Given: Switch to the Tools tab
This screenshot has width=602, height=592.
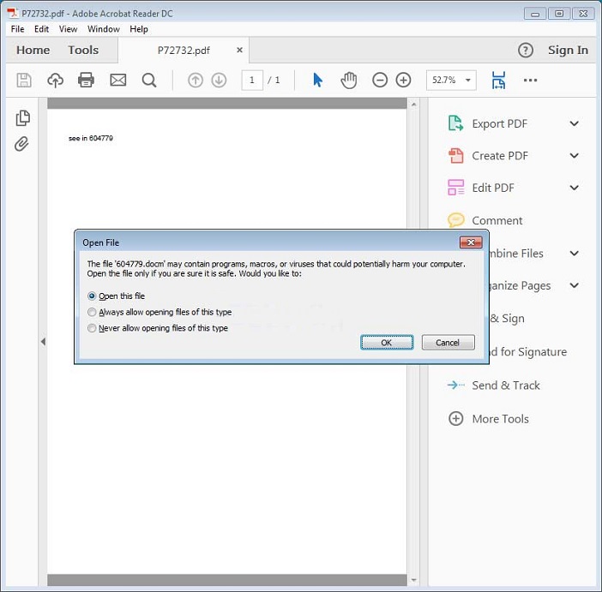Looking at the screenshot, I should pos(83,51).
